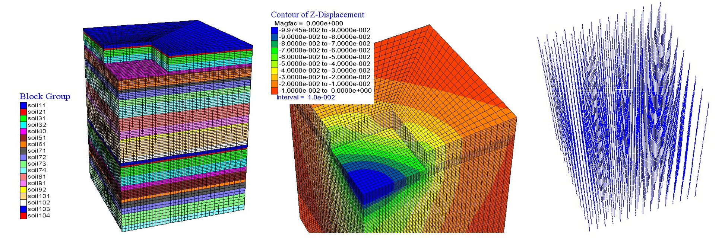Click the gray soil71 legend swatch

coord(23,151)
